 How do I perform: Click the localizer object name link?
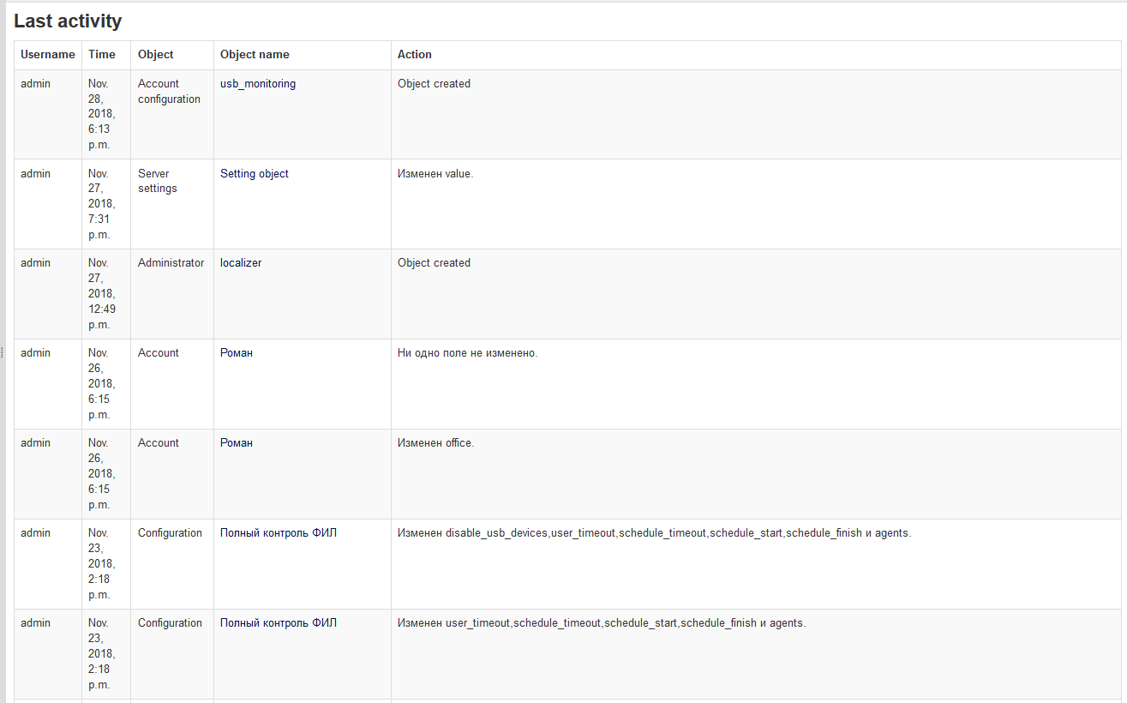[x=241, y=263]
